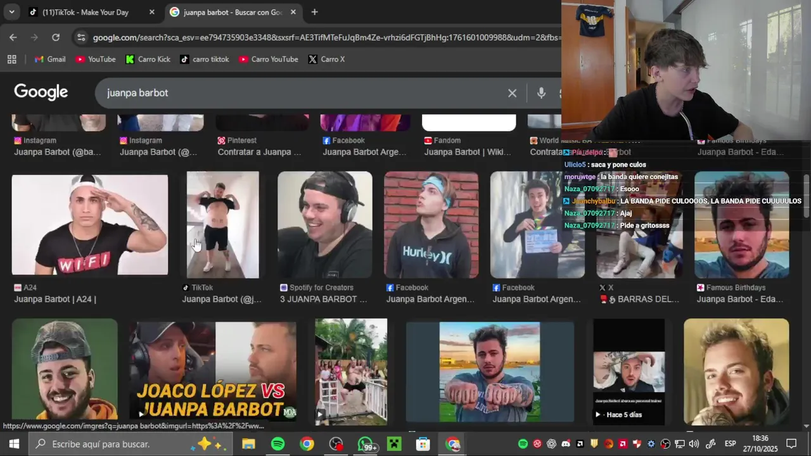This screenshot has height=456, width=811.
Task: Close the juanpa barbot Google tab
Action: click(x=293, y=12)
